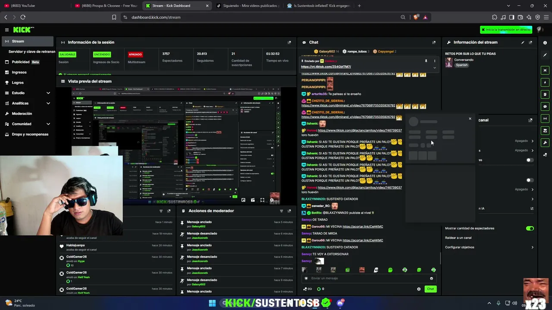Select Stream in the sidebar
This screenshot has width=552, height=310.
pos(27,41)
